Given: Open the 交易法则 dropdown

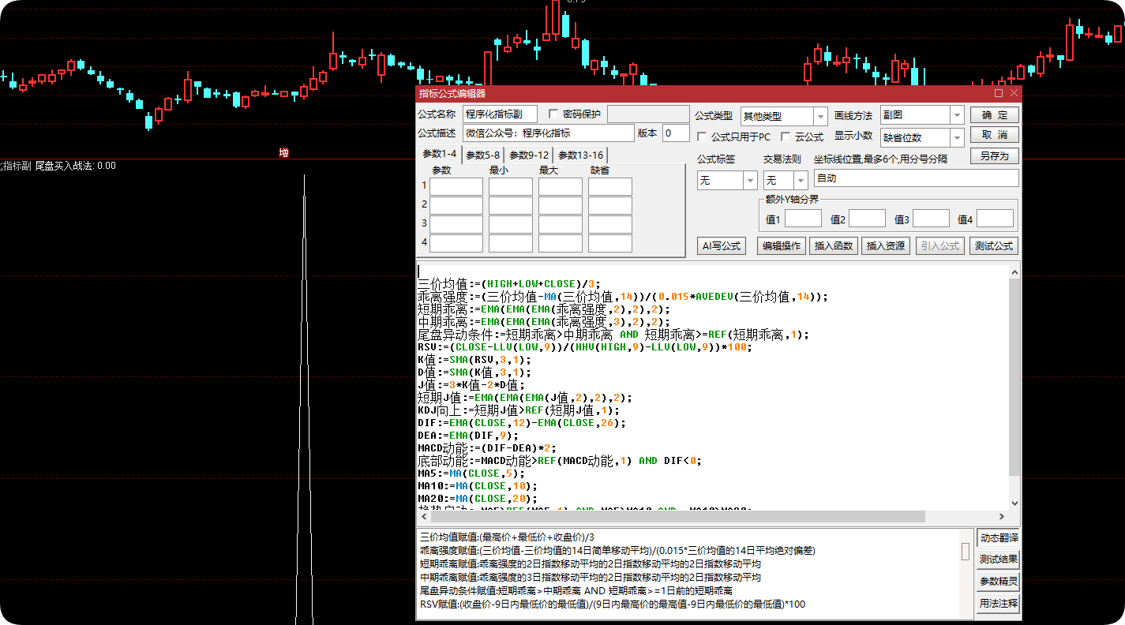Looking at the screenshot, I should (800, 181).
